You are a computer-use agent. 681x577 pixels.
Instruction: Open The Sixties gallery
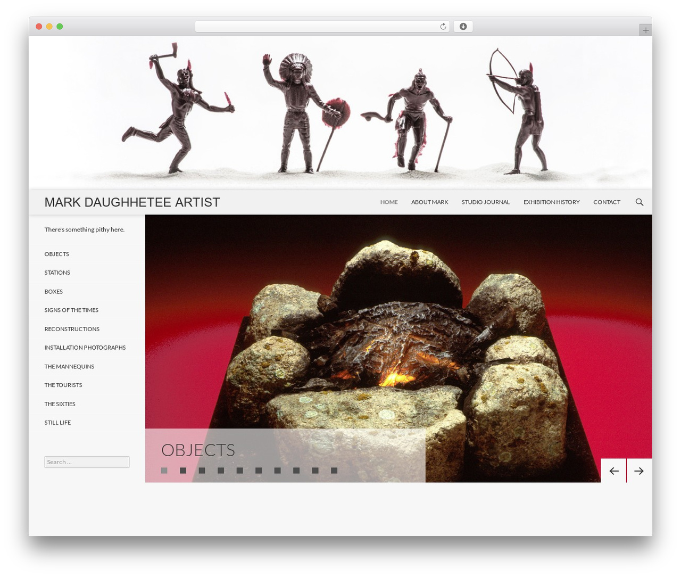pos(60,404)
